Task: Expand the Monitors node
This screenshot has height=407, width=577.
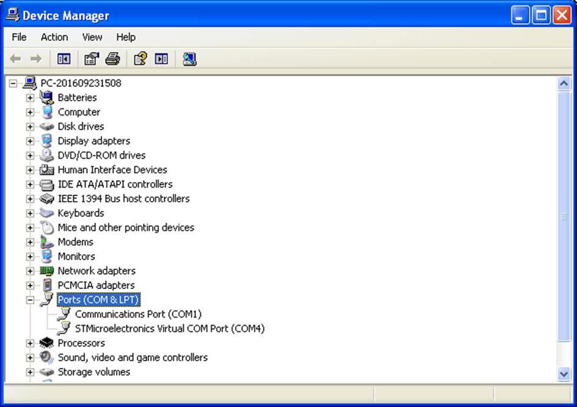Action: [30, 257]
